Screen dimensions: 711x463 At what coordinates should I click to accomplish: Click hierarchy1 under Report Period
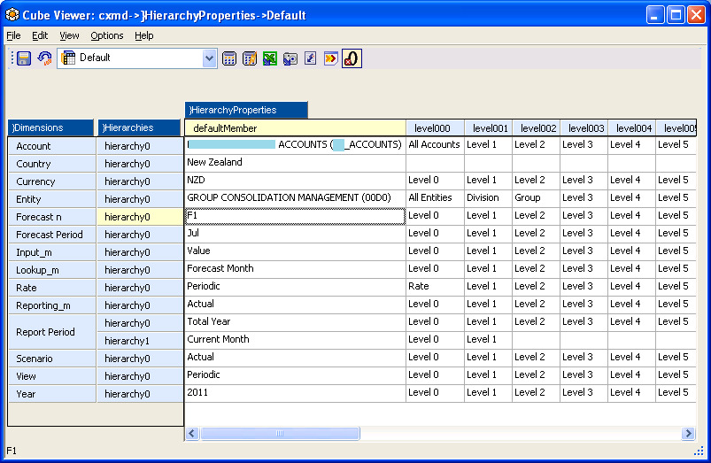[x=140, y=341]
